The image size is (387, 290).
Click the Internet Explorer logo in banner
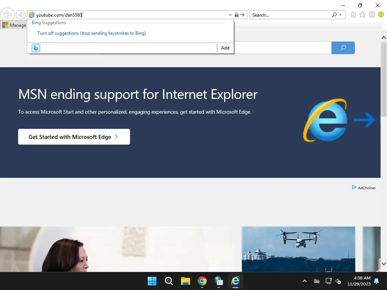pos(325,120)
